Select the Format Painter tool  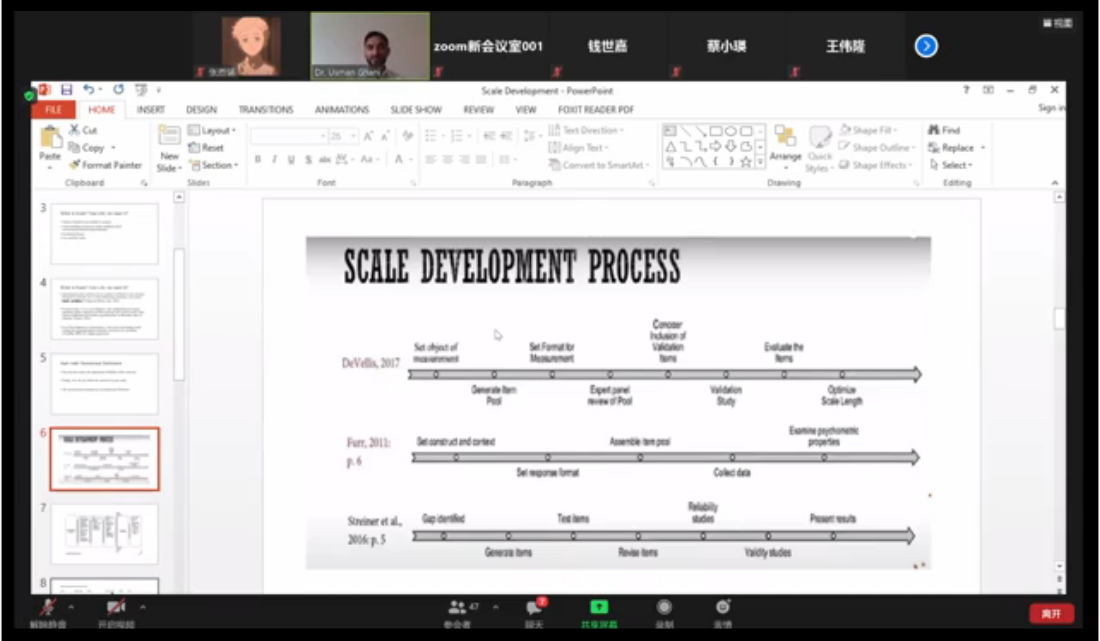click(x=106, y=165)
